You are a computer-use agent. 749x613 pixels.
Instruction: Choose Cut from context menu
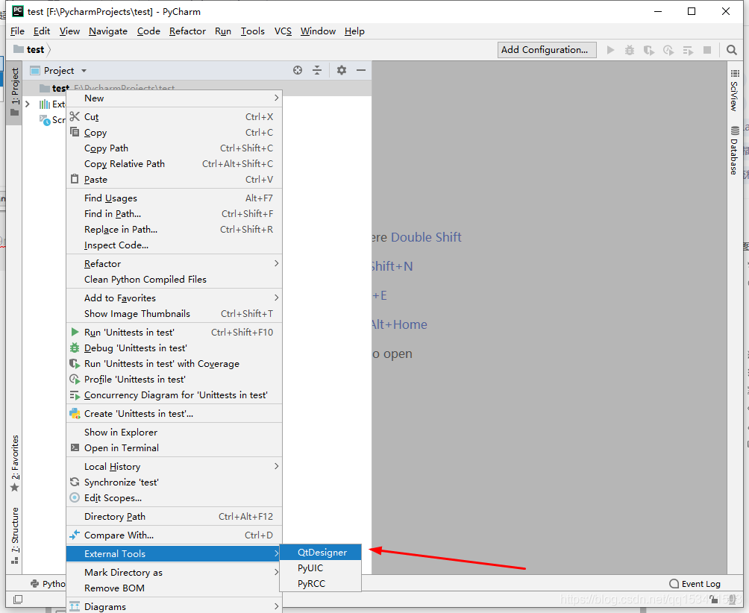[174, 116]
